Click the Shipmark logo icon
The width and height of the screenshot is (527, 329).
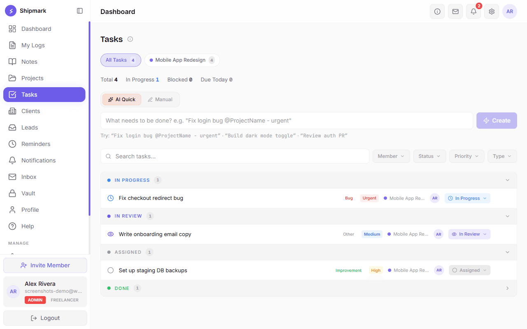click(11, 11)
